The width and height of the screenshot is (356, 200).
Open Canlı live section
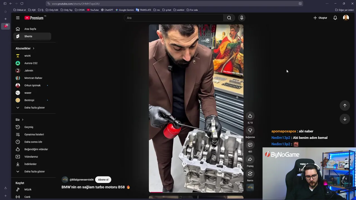pyautogui.click(x=32, y=197)
